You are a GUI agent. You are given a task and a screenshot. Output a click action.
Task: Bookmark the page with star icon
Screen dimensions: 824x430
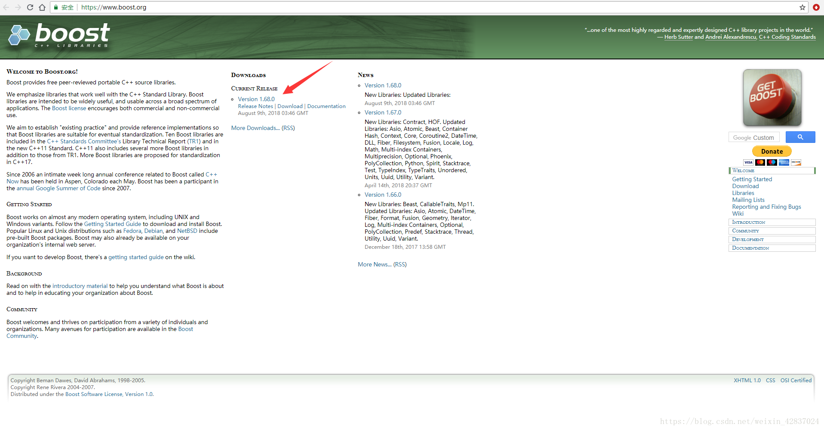(802, 7)
